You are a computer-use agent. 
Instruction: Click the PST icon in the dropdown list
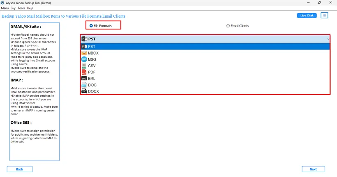tap(84, 46)
